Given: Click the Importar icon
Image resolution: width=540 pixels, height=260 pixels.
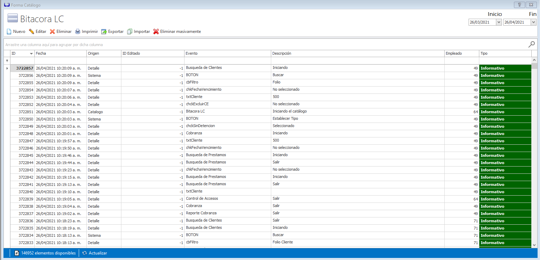Looking at the screenshot, I should coord(130,32).
